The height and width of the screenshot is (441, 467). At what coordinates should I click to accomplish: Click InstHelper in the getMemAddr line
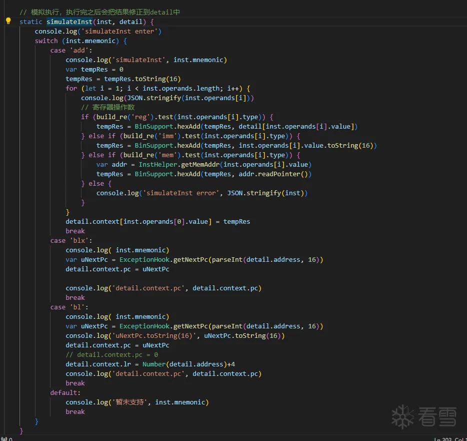point(158,165)
